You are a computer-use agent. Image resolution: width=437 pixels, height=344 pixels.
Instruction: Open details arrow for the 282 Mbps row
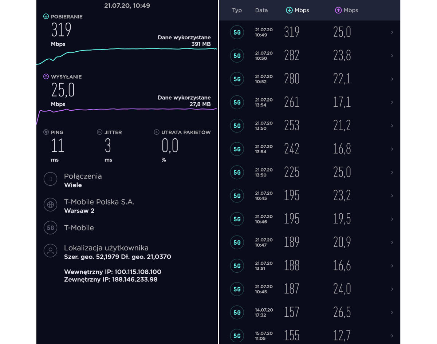tap(392, 56)
